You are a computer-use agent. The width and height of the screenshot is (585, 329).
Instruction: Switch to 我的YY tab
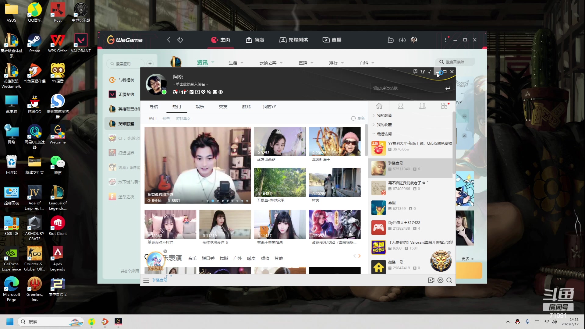269,107
